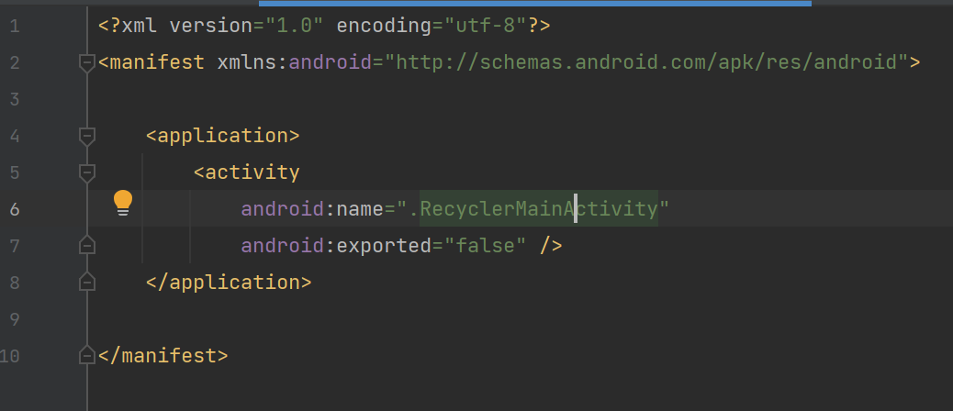The height and width of the screenshot is (411, 953).
Task: Select line number 3 in the gutter
Action: (15, 100)
